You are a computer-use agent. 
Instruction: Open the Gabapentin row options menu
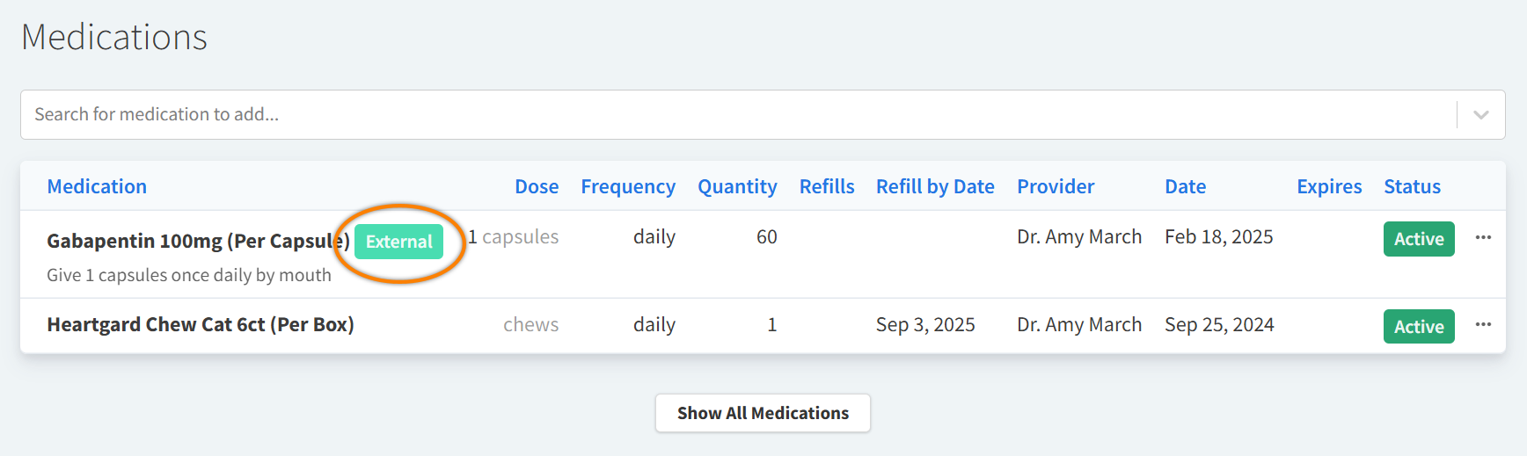click(1483, 237)
